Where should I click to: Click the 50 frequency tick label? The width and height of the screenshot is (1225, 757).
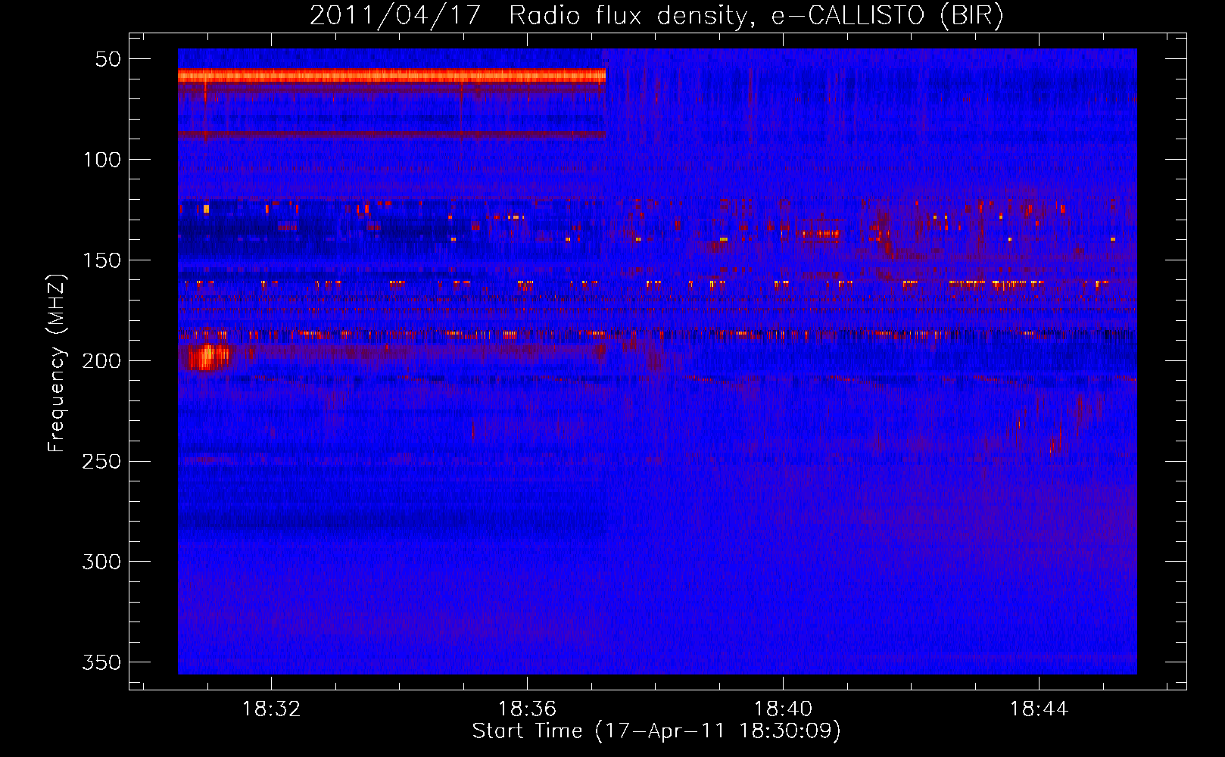coord(108,59)
